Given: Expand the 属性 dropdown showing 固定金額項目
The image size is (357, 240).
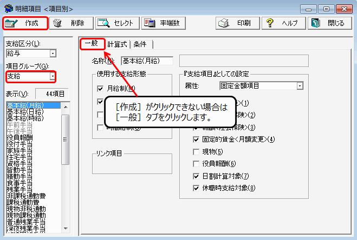Looking at the screenshot, I should (300, 85).
